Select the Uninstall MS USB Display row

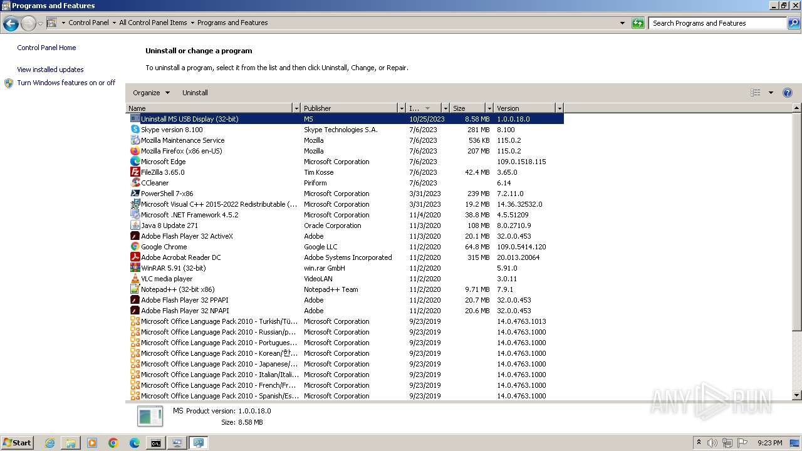pyautogui.click(x=345, y=119)
